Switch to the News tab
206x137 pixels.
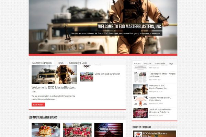pos(60,63)
